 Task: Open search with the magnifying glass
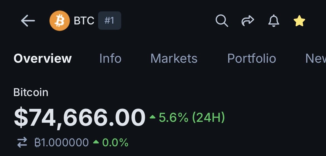(222, 21)
